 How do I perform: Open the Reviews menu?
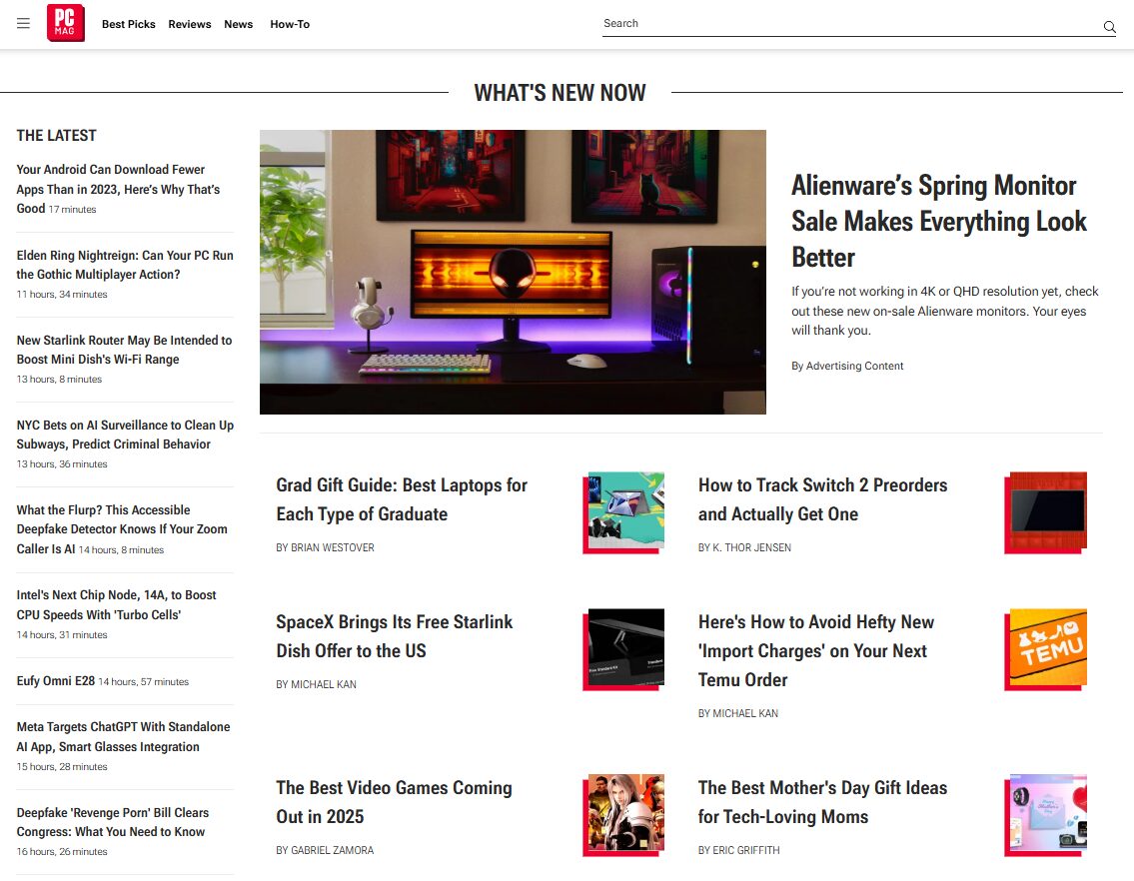[190, 24]
